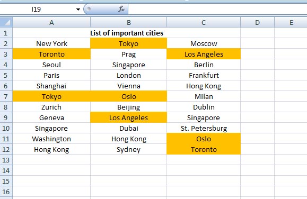Select column D header
The height and width of the screenshot is (199, 307).
258,22
